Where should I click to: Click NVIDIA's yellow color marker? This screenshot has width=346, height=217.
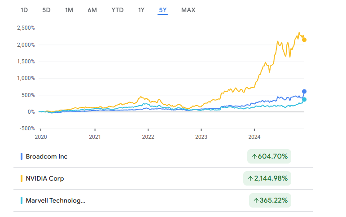coord(22,178)
